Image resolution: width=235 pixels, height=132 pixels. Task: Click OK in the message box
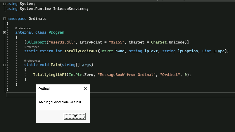pyautogui.click(x=75, y=116)
